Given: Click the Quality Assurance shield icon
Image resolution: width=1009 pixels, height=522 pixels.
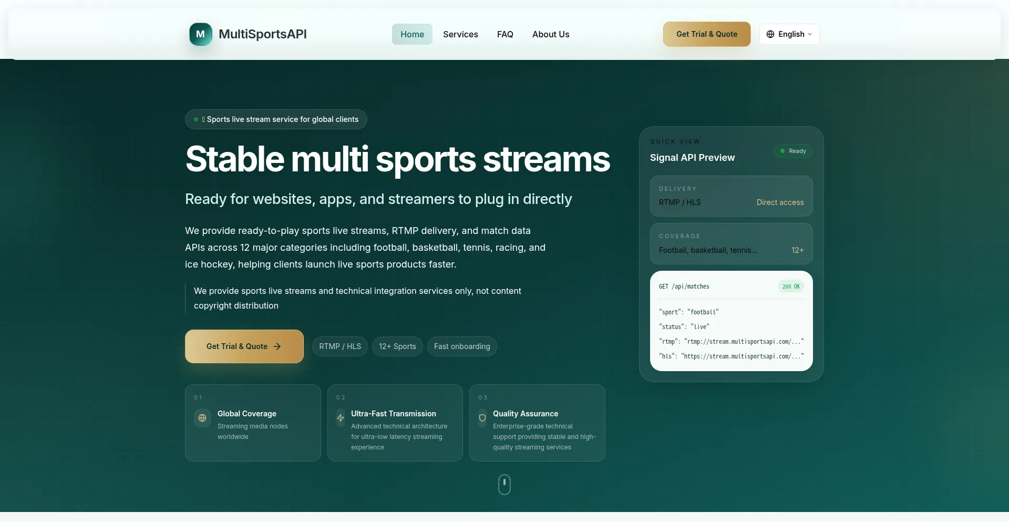Looking at the screenshot, I should coord(482,418).
